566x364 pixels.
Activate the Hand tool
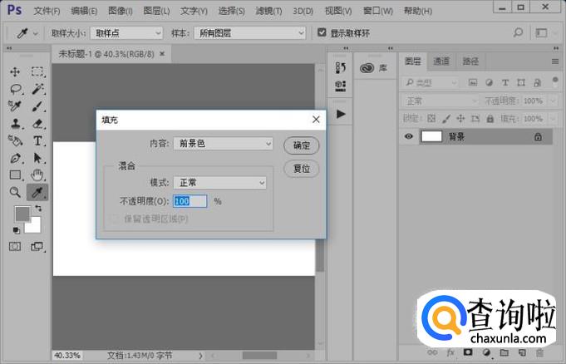coord(38,175)
